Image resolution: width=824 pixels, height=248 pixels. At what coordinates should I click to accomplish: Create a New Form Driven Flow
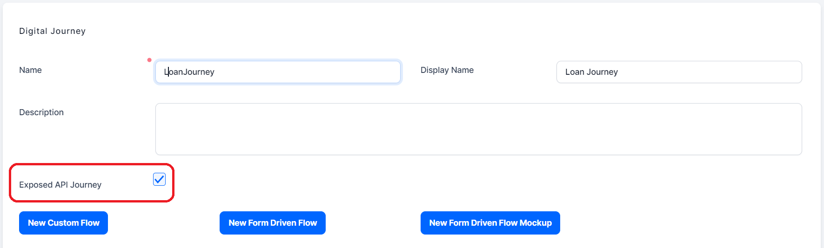(x=272, y=223)
